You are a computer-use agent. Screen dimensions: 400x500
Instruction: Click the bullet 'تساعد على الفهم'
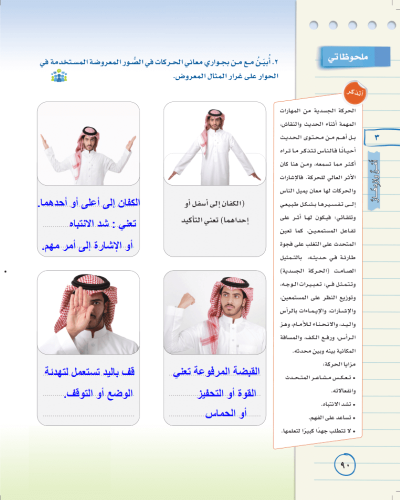pos(331,417)
